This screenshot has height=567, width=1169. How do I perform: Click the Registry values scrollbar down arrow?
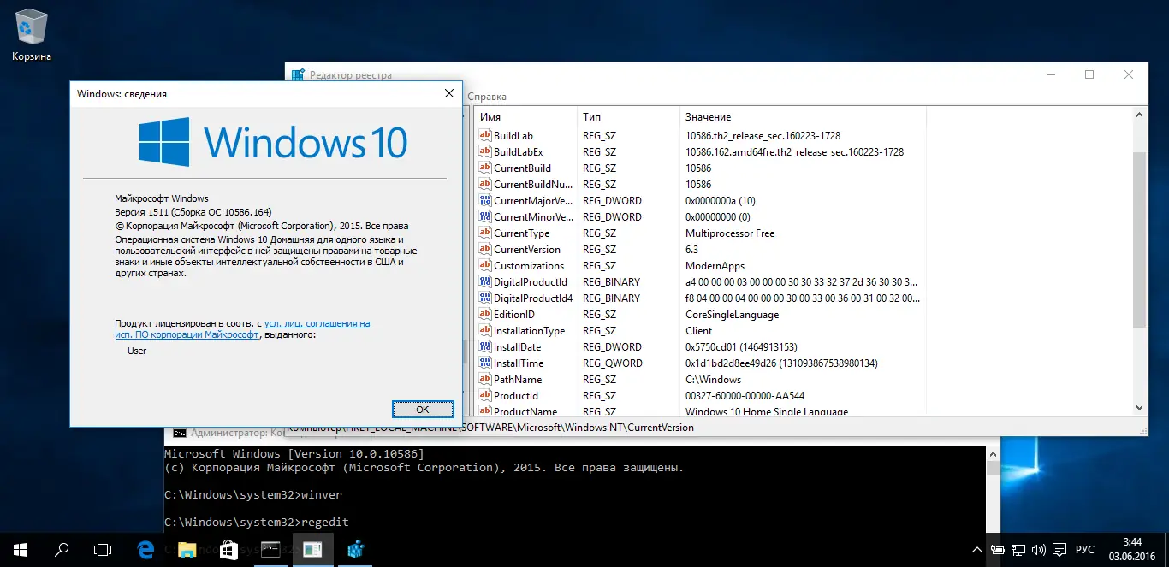click(1139, 408)
